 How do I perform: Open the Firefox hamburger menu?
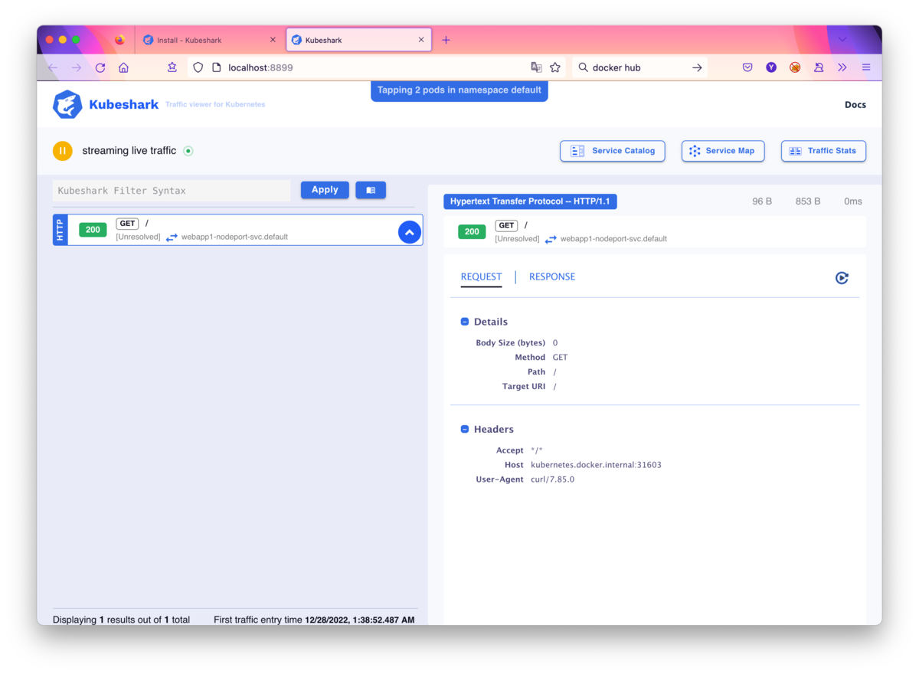[866, 67]
